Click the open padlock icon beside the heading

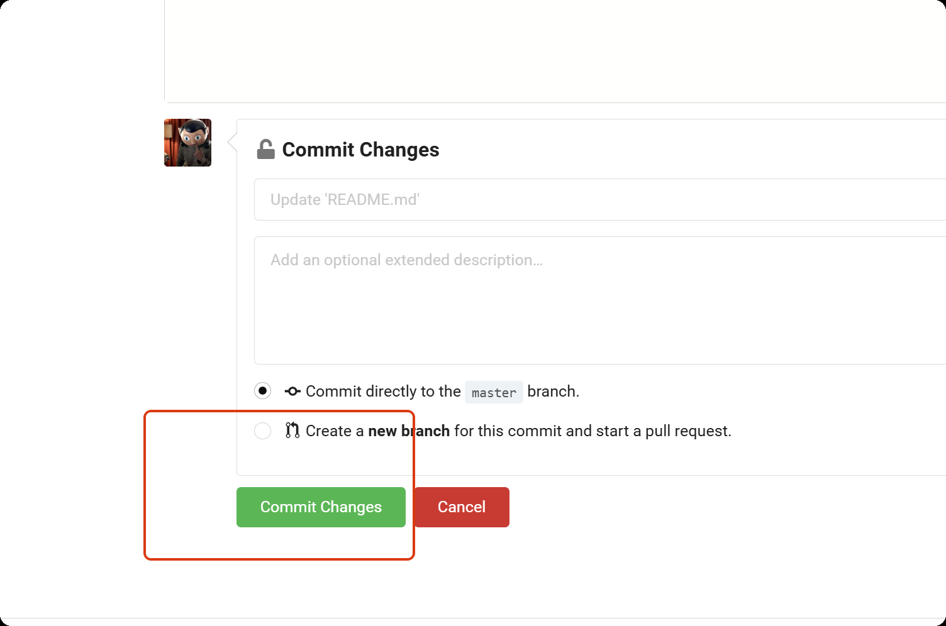[x=265, y=150]
